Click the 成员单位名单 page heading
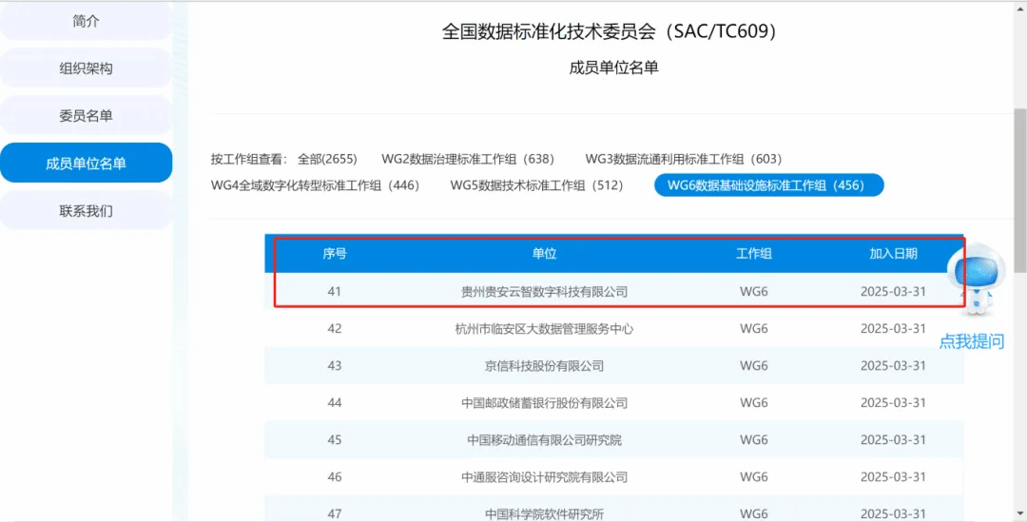 [613, 68]
